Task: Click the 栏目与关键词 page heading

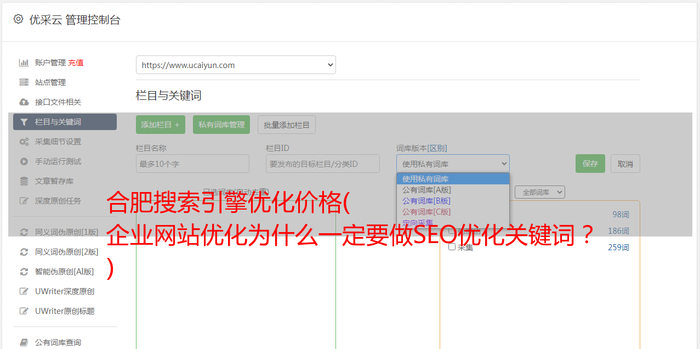Action: (169, 95)
